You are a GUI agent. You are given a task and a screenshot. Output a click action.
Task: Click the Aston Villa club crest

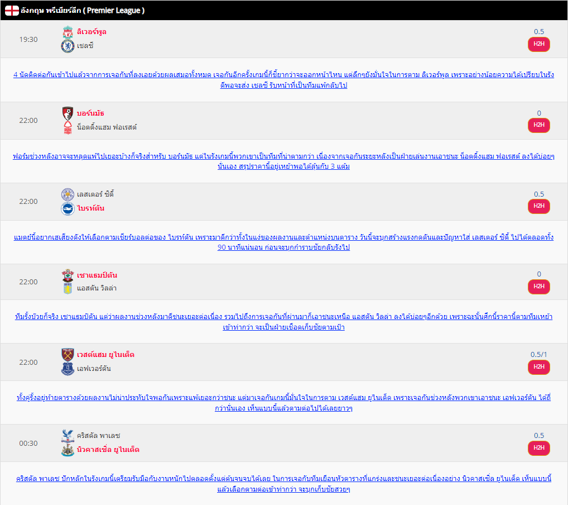click(68, 289)
